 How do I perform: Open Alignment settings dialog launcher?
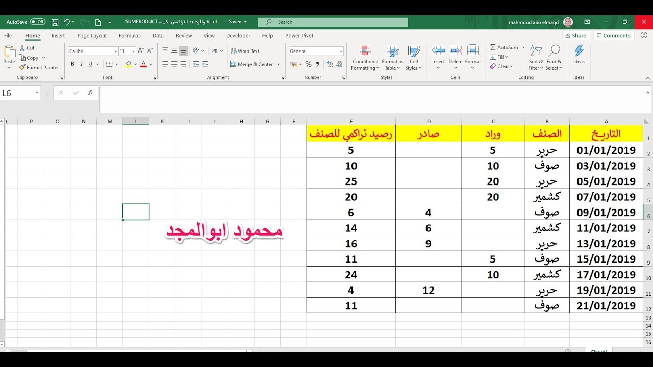(x=282, y=77)
